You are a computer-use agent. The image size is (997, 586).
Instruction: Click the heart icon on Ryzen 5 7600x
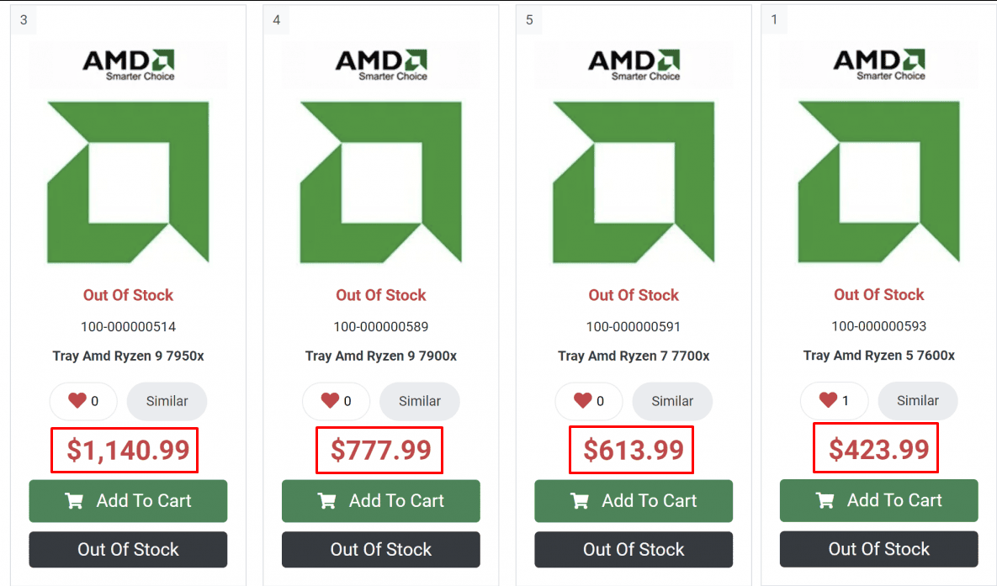click(828, 400)
